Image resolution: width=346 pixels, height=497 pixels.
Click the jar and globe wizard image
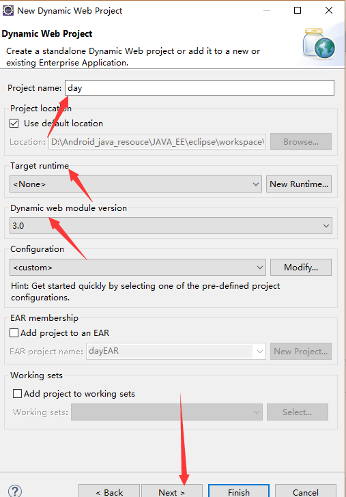pos(319,44)
